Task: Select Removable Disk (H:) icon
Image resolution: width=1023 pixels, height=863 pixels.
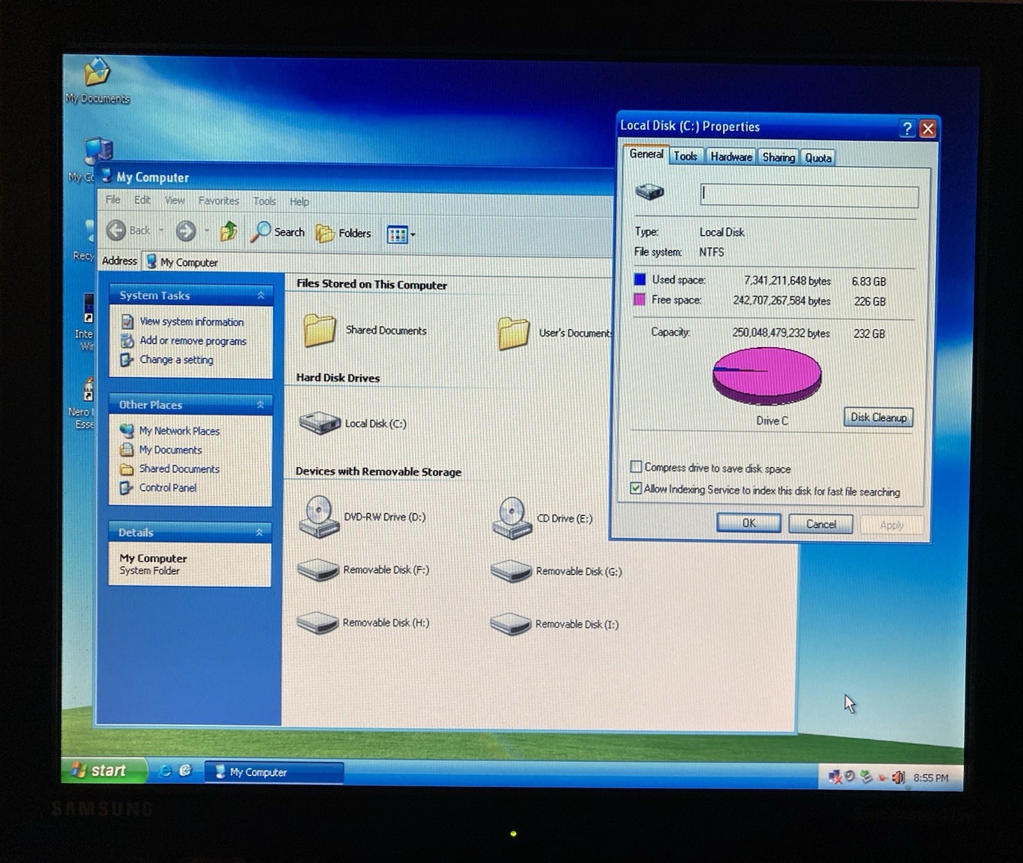Action: [x=317, y=623]
